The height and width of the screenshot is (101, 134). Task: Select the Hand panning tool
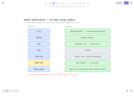pyautogui.click(x=50, y=3)
